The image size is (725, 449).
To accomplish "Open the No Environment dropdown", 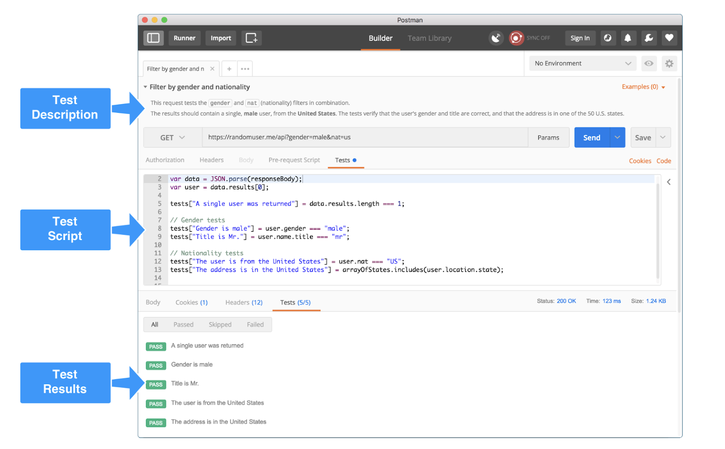I will (583, 63).
